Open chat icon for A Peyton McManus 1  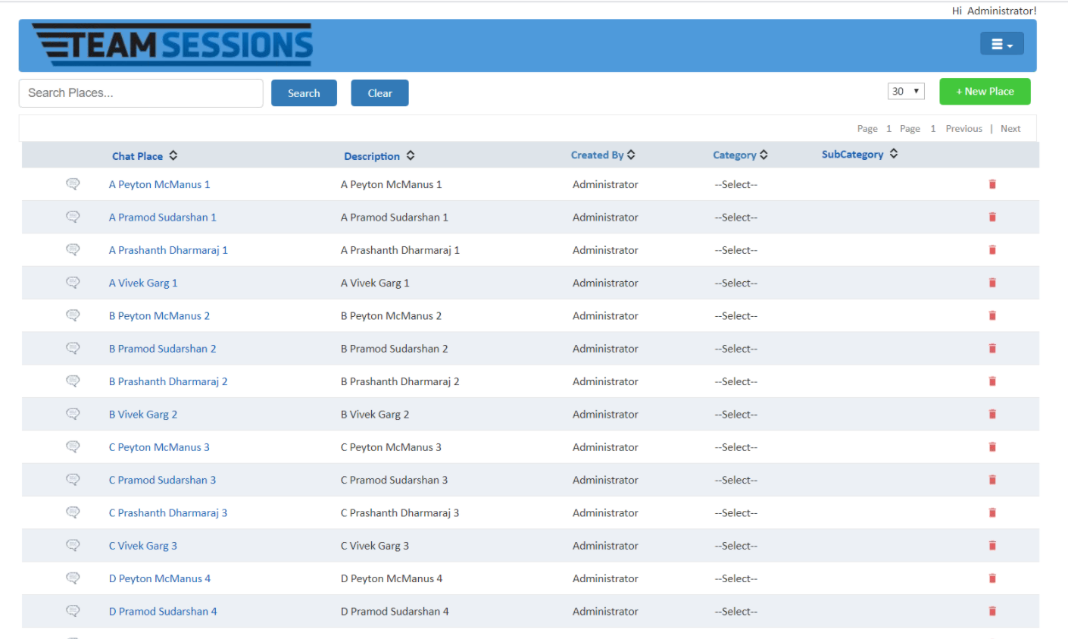(73, 183)
